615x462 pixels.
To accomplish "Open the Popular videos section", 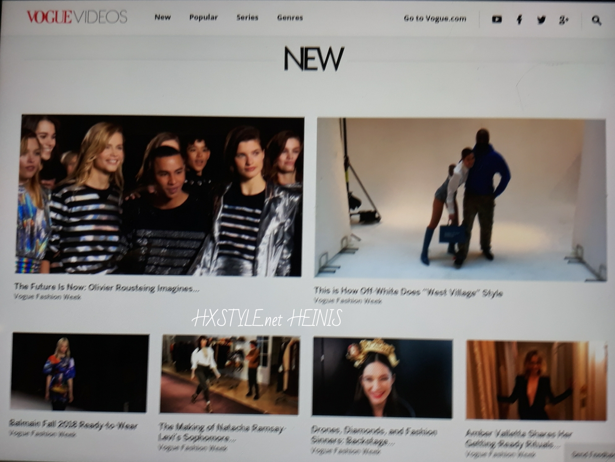I will (203, 17).
